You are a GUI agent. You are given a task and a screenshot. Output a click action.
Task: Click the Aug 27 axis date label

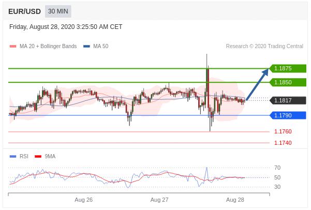[x=159, y=200]
